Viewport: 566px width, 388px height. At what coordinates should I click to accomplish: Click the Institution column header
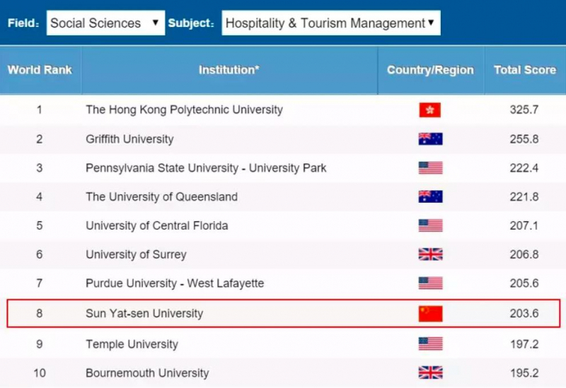pos(229,70)
